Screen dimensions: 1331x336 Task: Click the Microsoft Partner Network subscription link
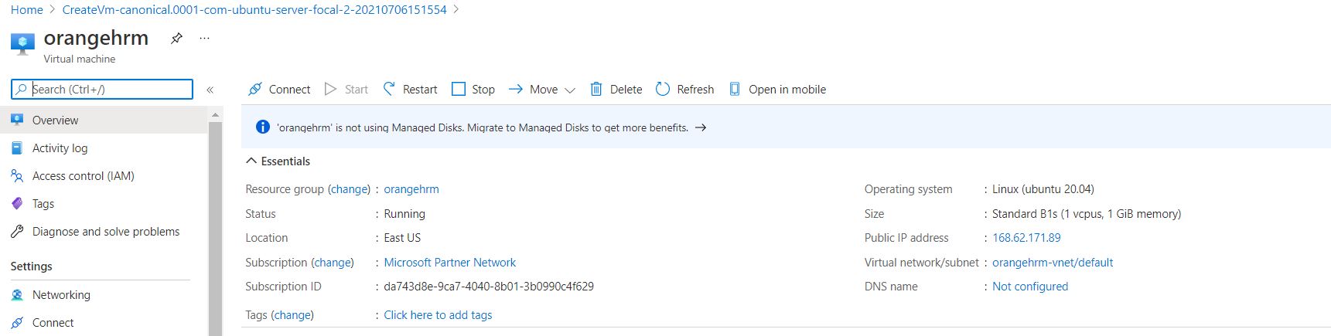coord(449,263)
